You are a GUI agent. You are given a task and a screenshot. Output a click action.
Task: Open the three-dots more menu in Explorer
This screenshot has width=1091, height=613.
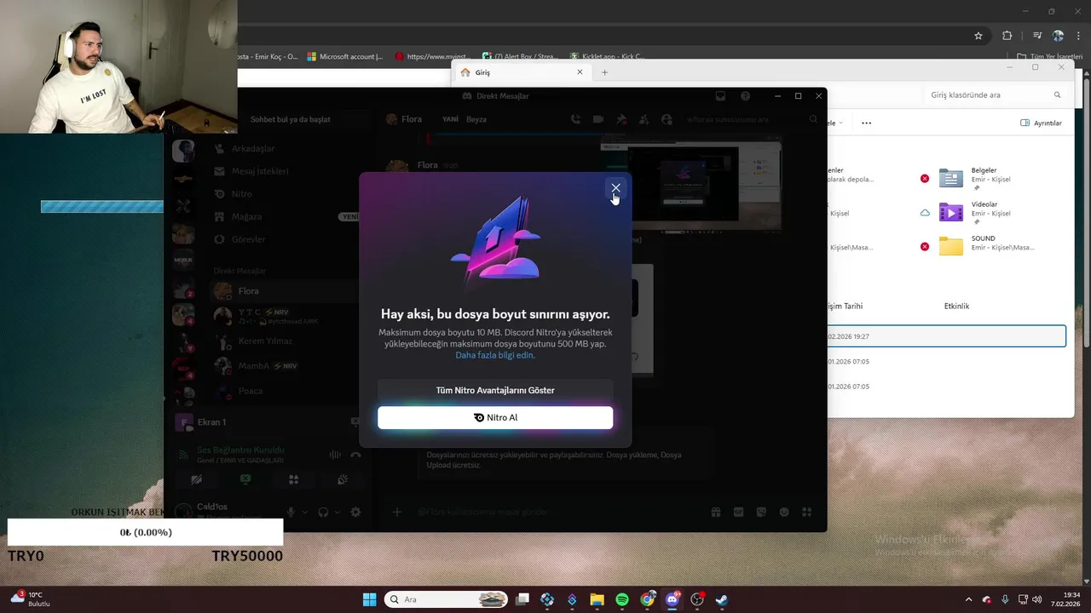pyautogui.click(x=866, y=123)
